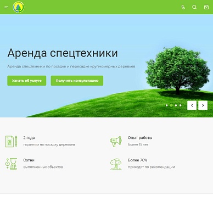Viewport: 213px width, 213px height.
Task: Select the third slider dot
Action: pos(176,105)
